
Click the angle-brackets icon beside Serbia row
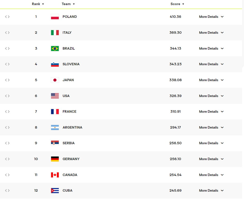point(7,143)
